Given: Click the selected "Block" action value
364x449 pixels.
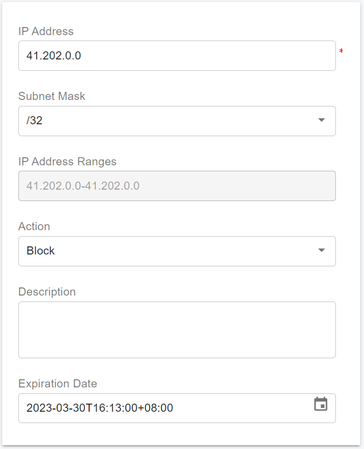Looking at the screenshot, I should pyautogui.click(x=41, y=251).
